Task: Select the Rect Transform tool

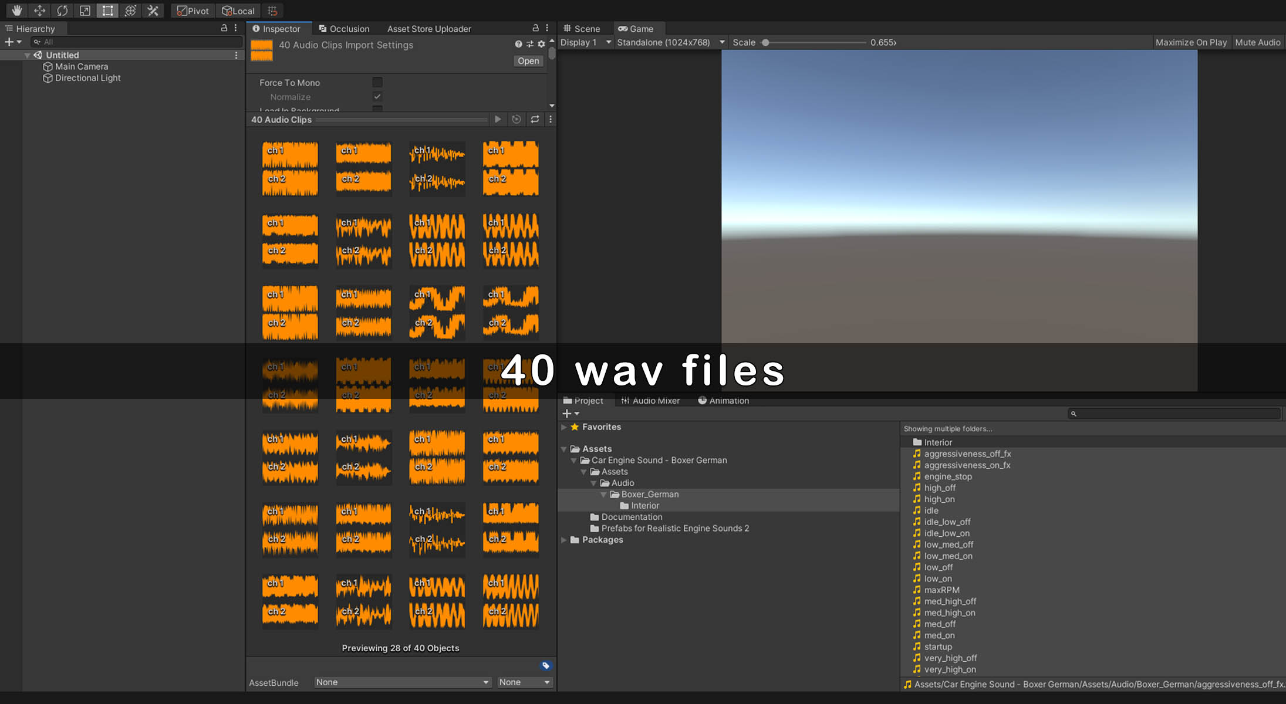Action: click(x=107, y=11)
